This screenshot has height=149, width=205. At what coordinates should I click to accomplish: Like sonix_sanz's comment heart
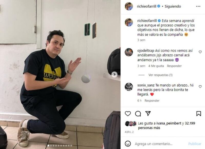pos(200,86)
